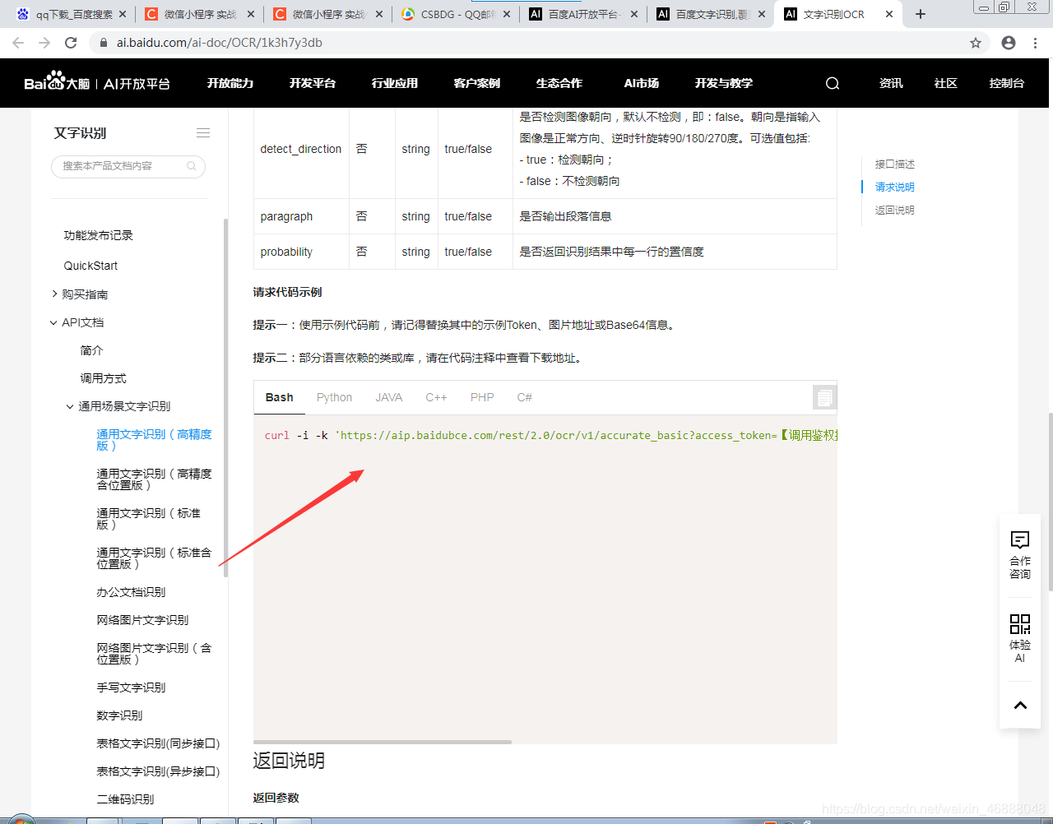
Task: Open 生态合作 menu in header
Action: [x=559, y=83]
